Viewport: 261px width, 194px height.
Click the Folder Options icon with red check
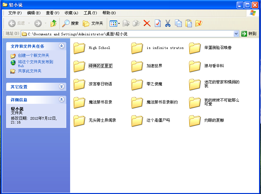pyautogui.click(x=199, y=23)
